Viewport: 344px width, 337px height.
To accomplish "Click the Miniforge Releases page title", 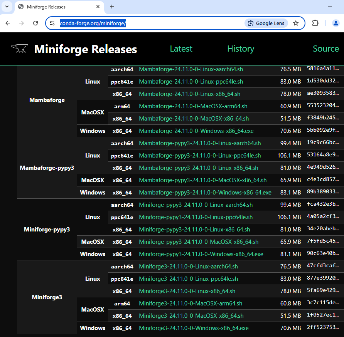I will click(86, 49).
